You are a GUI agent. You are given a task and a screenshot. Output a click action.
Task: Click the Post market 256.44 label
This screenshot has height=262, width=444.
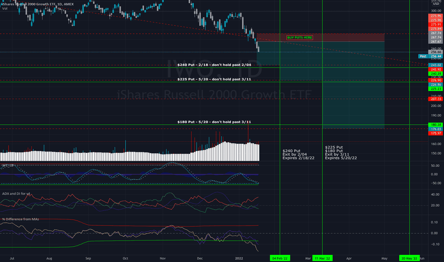(430, 56)
